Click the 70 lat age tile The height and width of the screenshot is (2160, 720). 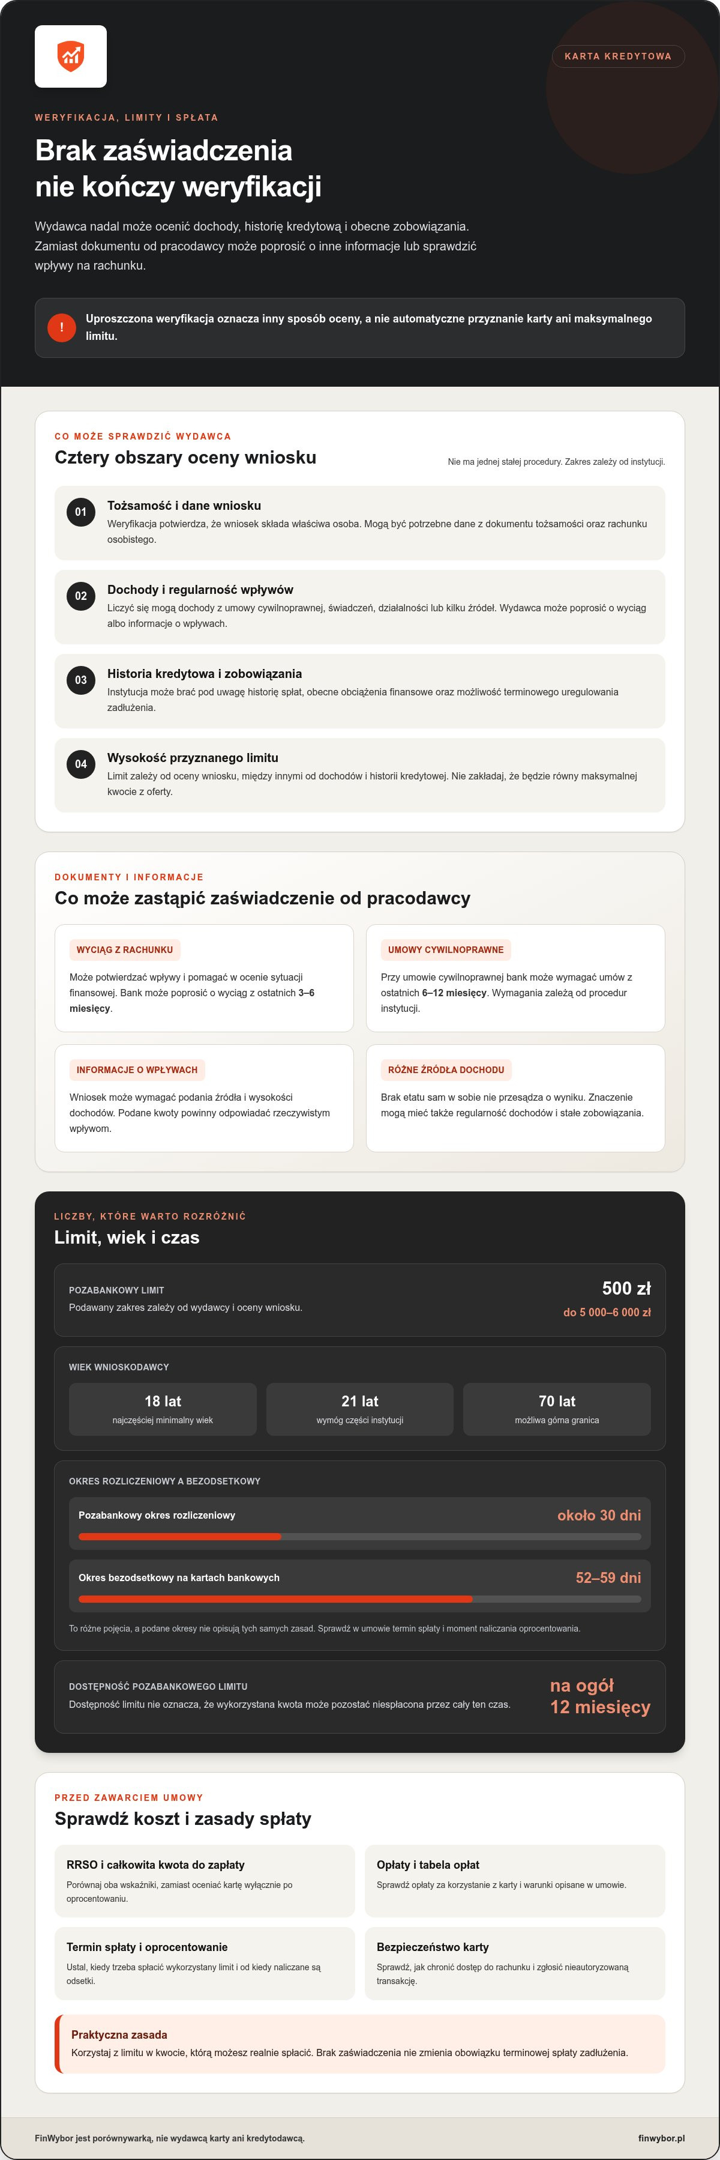click(557, 1409)
